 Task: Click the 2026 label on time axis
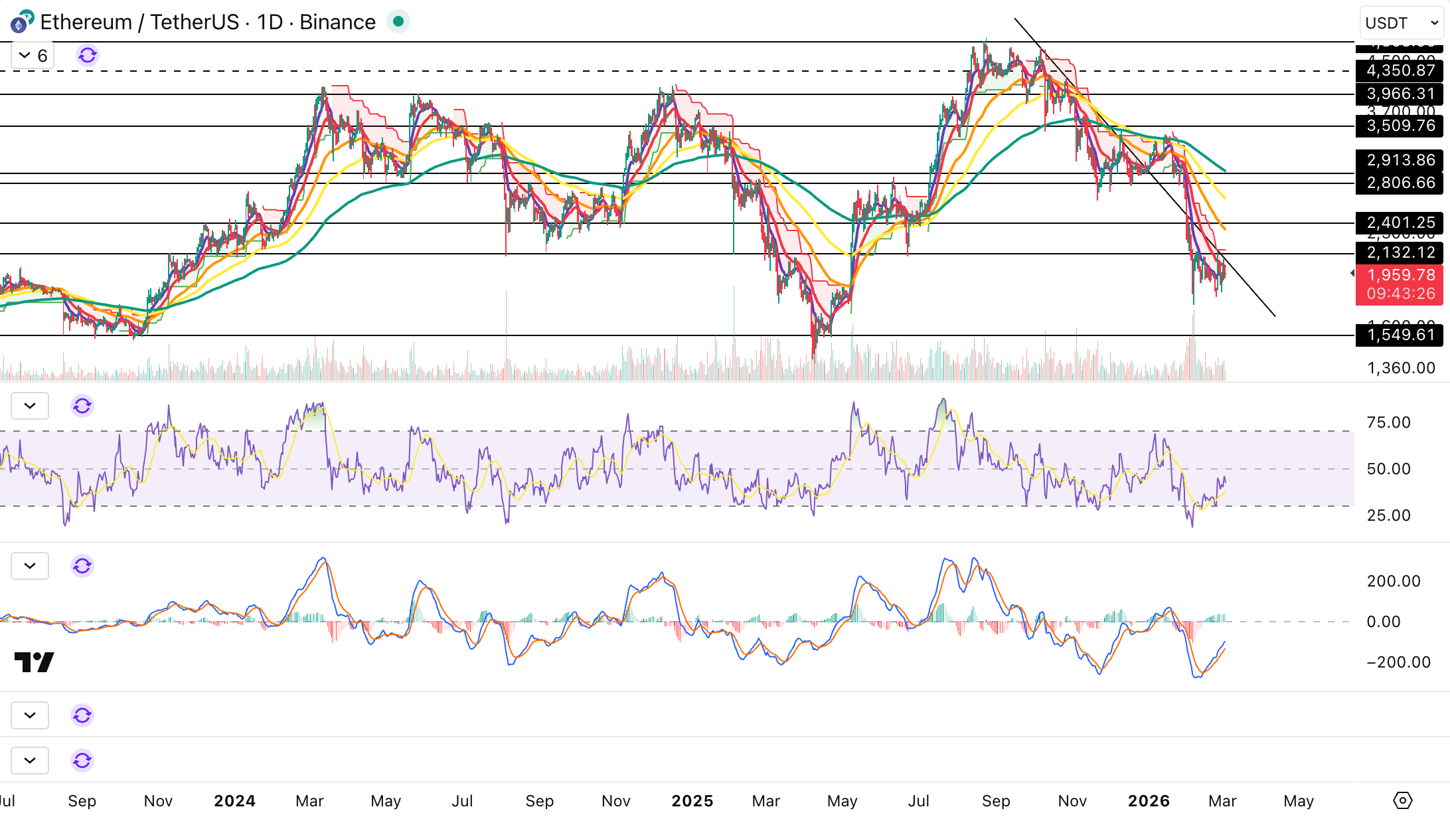[1149, 801]
